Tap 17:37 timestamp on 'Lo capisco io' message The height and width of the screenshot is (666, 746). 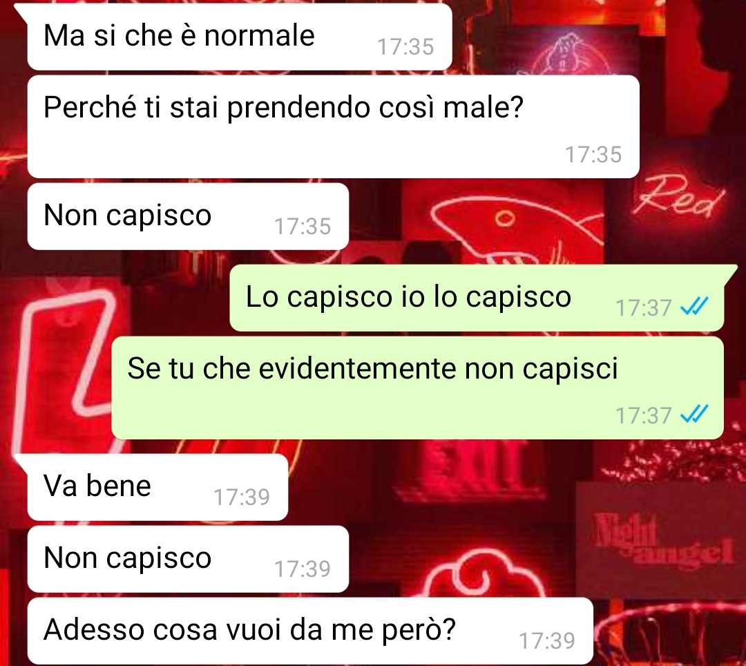(644, 308)
